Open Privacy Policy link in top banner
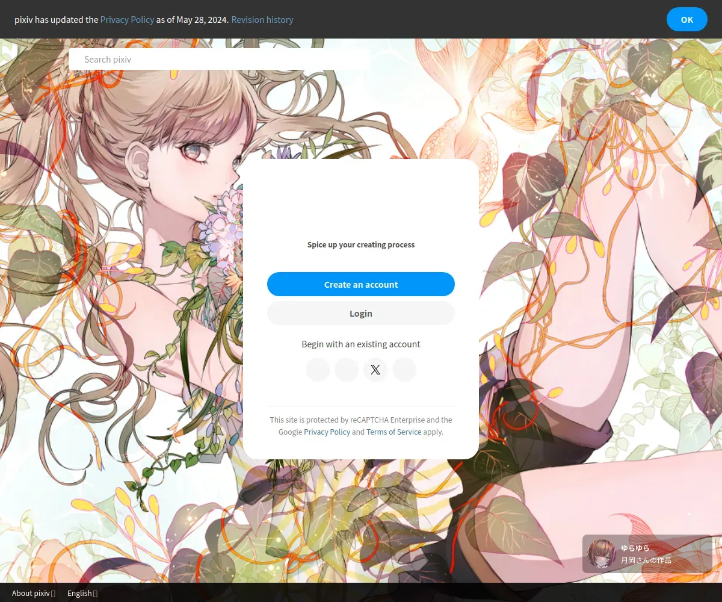The image size is (722, 602). pos(127,19)
